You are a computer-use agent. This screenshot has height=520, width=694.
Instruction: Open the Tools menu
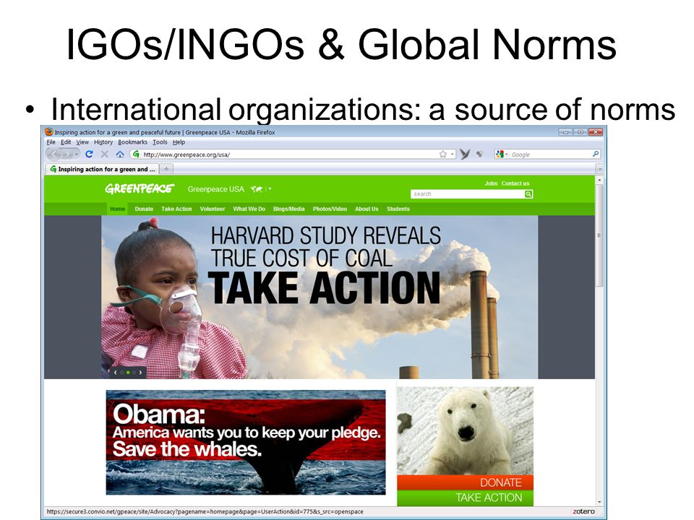click(x=160, y=142)
